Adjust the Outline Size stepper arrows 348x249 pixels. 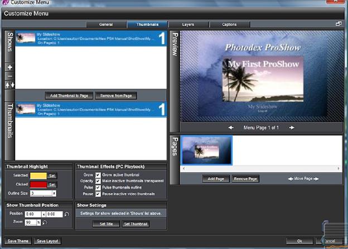54,193
